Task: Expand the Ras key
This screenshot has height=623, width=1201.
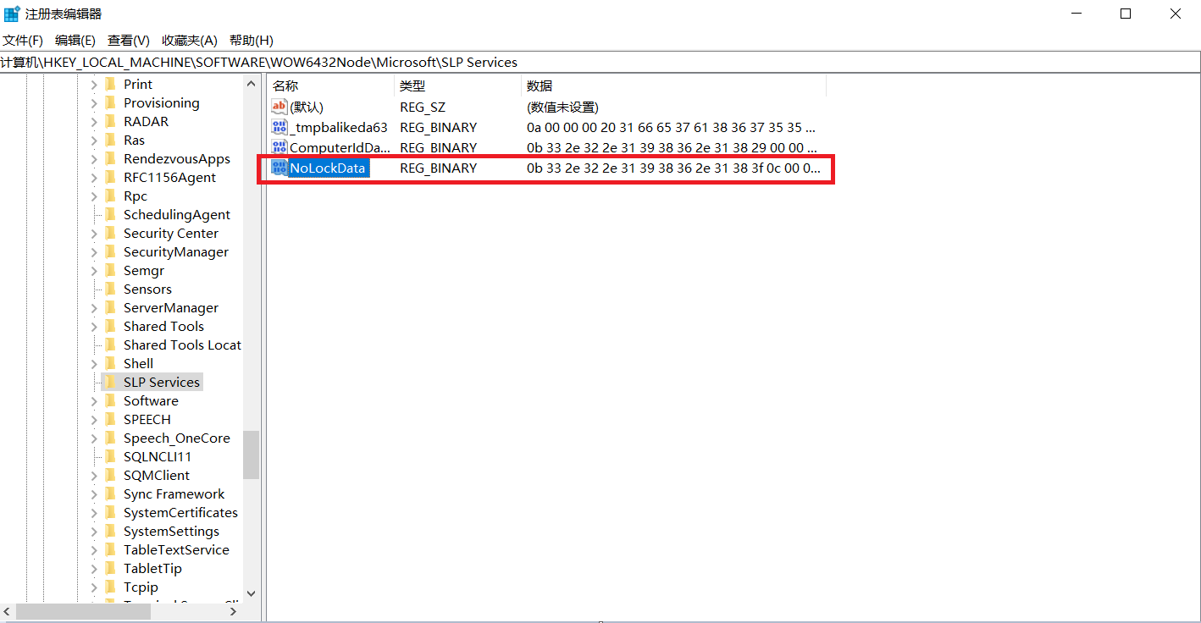Action: 94,141
